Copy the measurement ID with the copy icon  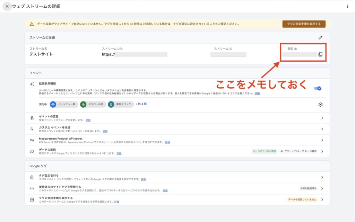pos(320,54)
